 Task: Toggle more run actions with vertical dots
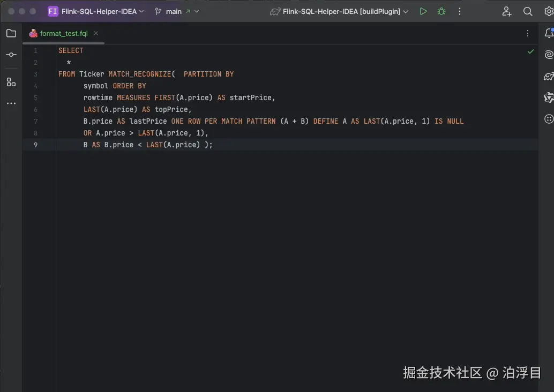[x=460, y=11]
